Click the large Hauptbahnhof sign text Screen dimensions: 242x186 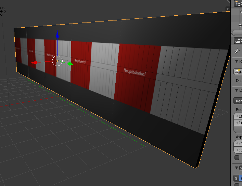[x=135, y=72]
